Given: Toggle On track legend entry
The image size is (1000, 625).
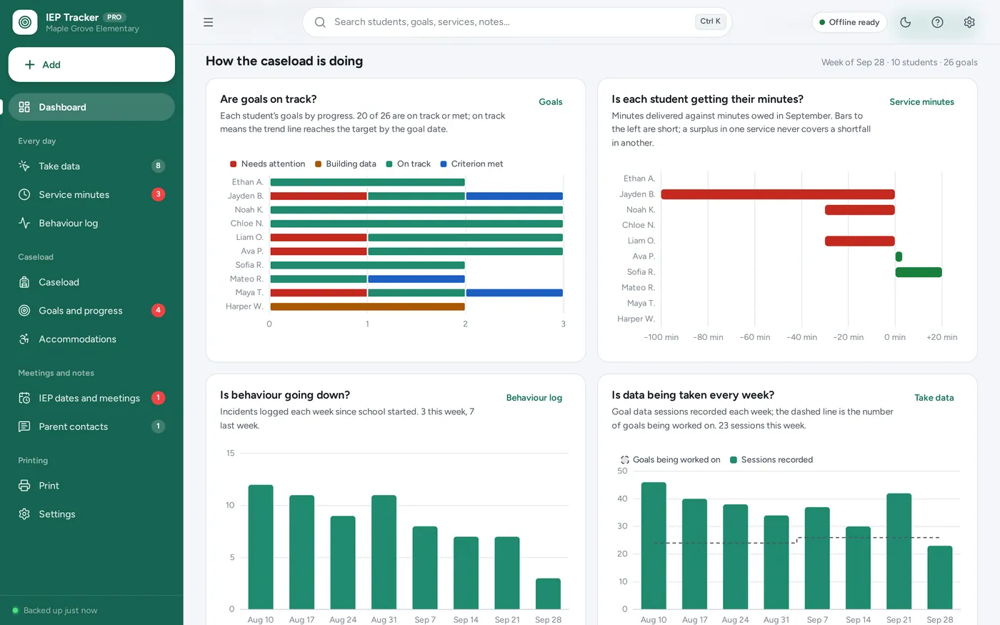Looking at the screenshot, I should click(x=409, y=164).
